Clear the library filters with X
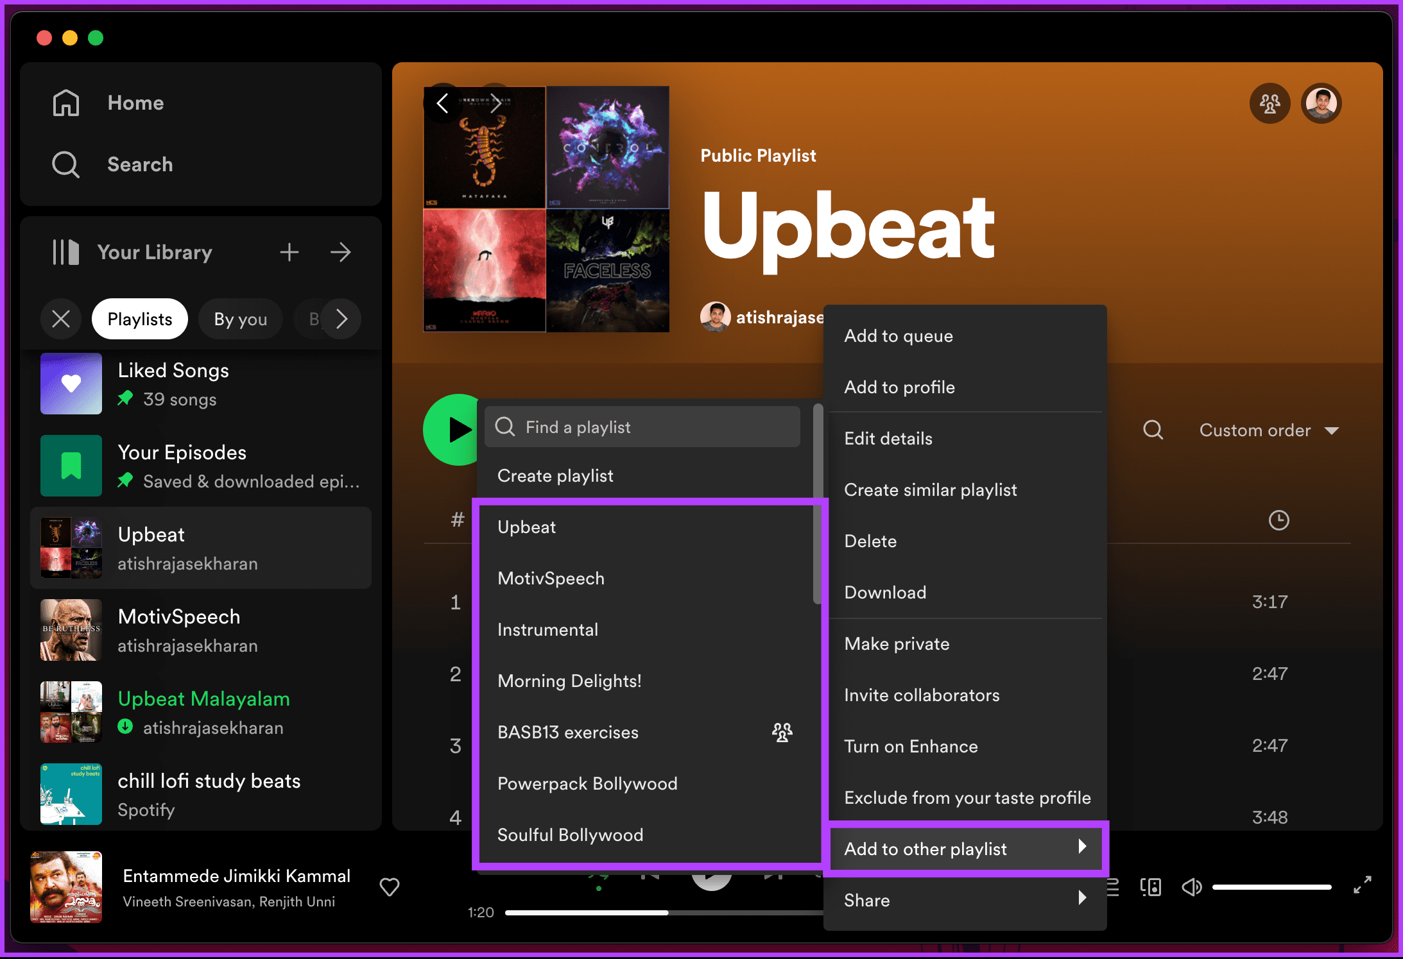The height and width of the screenshot is (959, 1403). coord(61,319)
